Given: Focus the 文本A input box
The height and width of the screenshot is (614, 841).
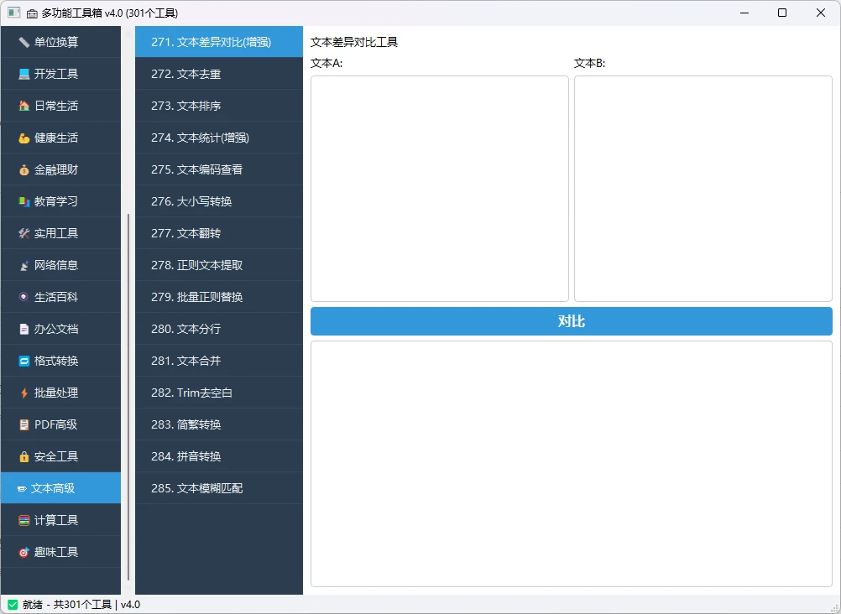Looking at the screenshot, I should [439, 189].
